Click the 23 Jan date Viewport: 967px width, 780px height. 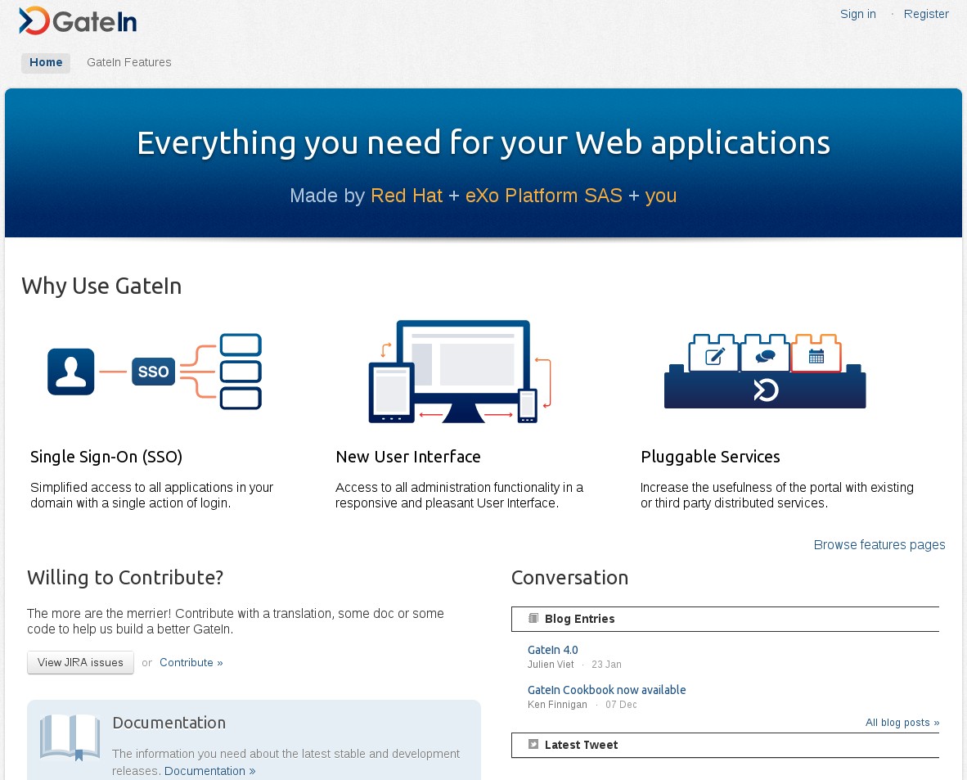click(x=606, y=664)
